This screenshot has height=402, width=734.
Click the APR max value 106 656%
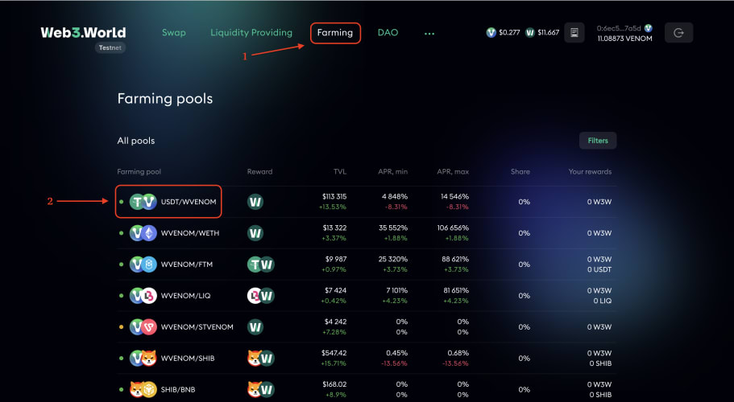(x=453, y=228)
